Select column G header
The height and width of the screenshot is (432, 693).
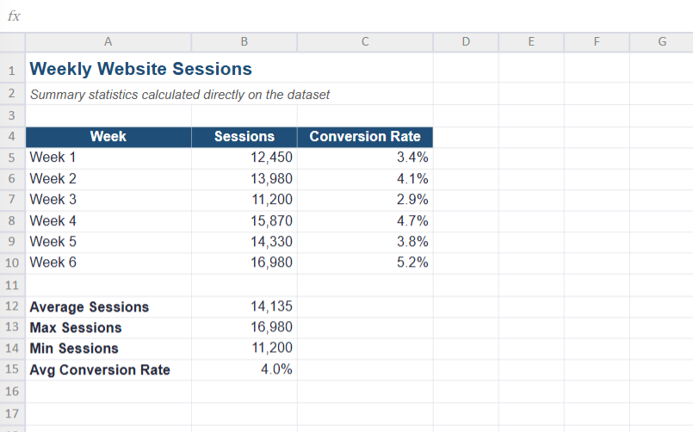pyautogui.click(x=662, y=42)
